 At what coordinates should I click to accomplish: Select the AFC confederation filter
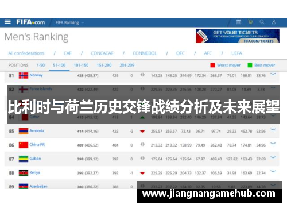[208, 53]
